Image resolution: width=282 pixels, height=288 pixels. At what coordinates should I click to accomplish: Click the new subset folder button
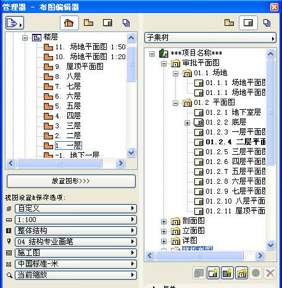tap(241, 273)
